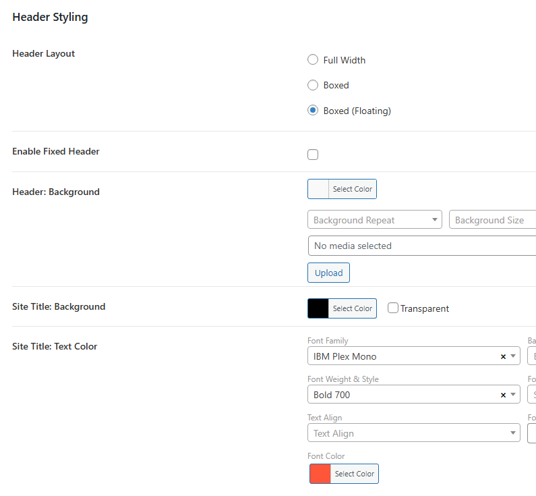
Task: Clear the Bold 700 font weight selection
Action: [503, 395]
